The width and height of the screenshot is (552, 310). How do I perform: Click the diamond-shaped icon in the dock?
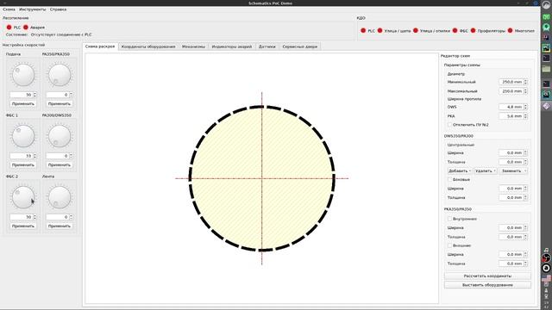tap(546, 106)
